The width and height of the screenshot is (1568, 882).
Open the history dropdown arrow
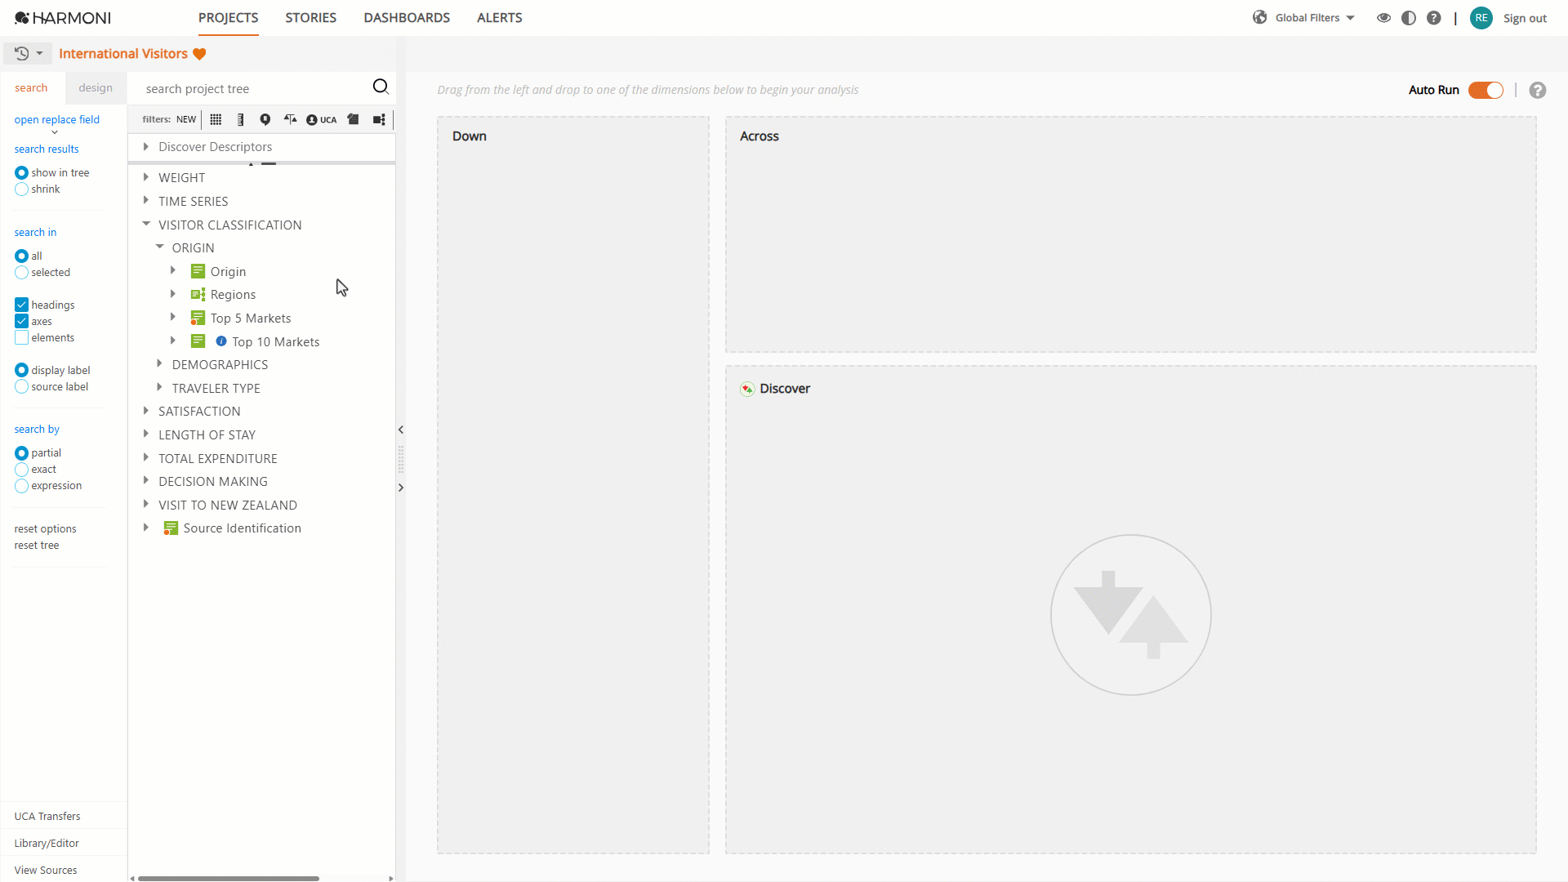click(39, 54)
